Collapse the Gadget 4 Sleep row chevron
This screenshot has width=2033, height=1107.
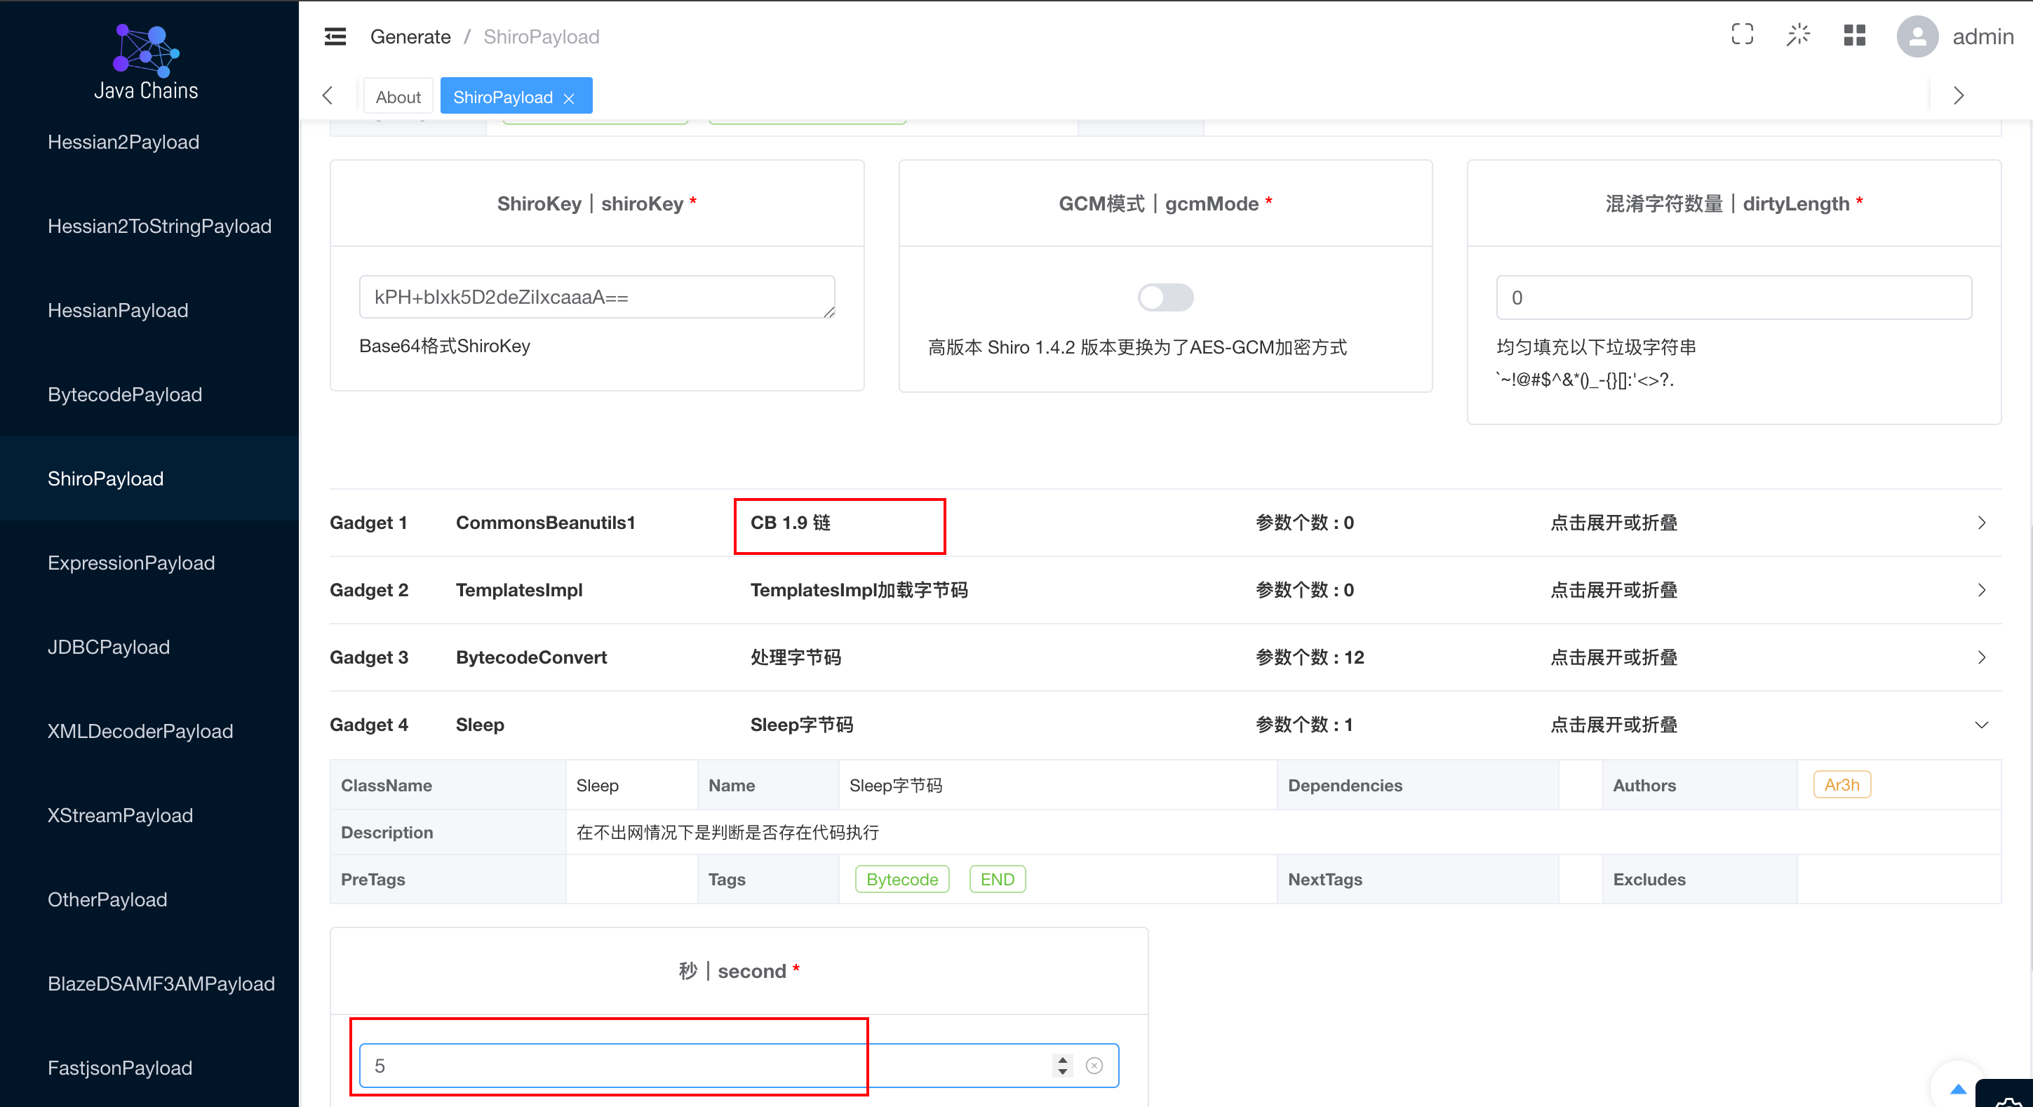(x=1982, y=725)
